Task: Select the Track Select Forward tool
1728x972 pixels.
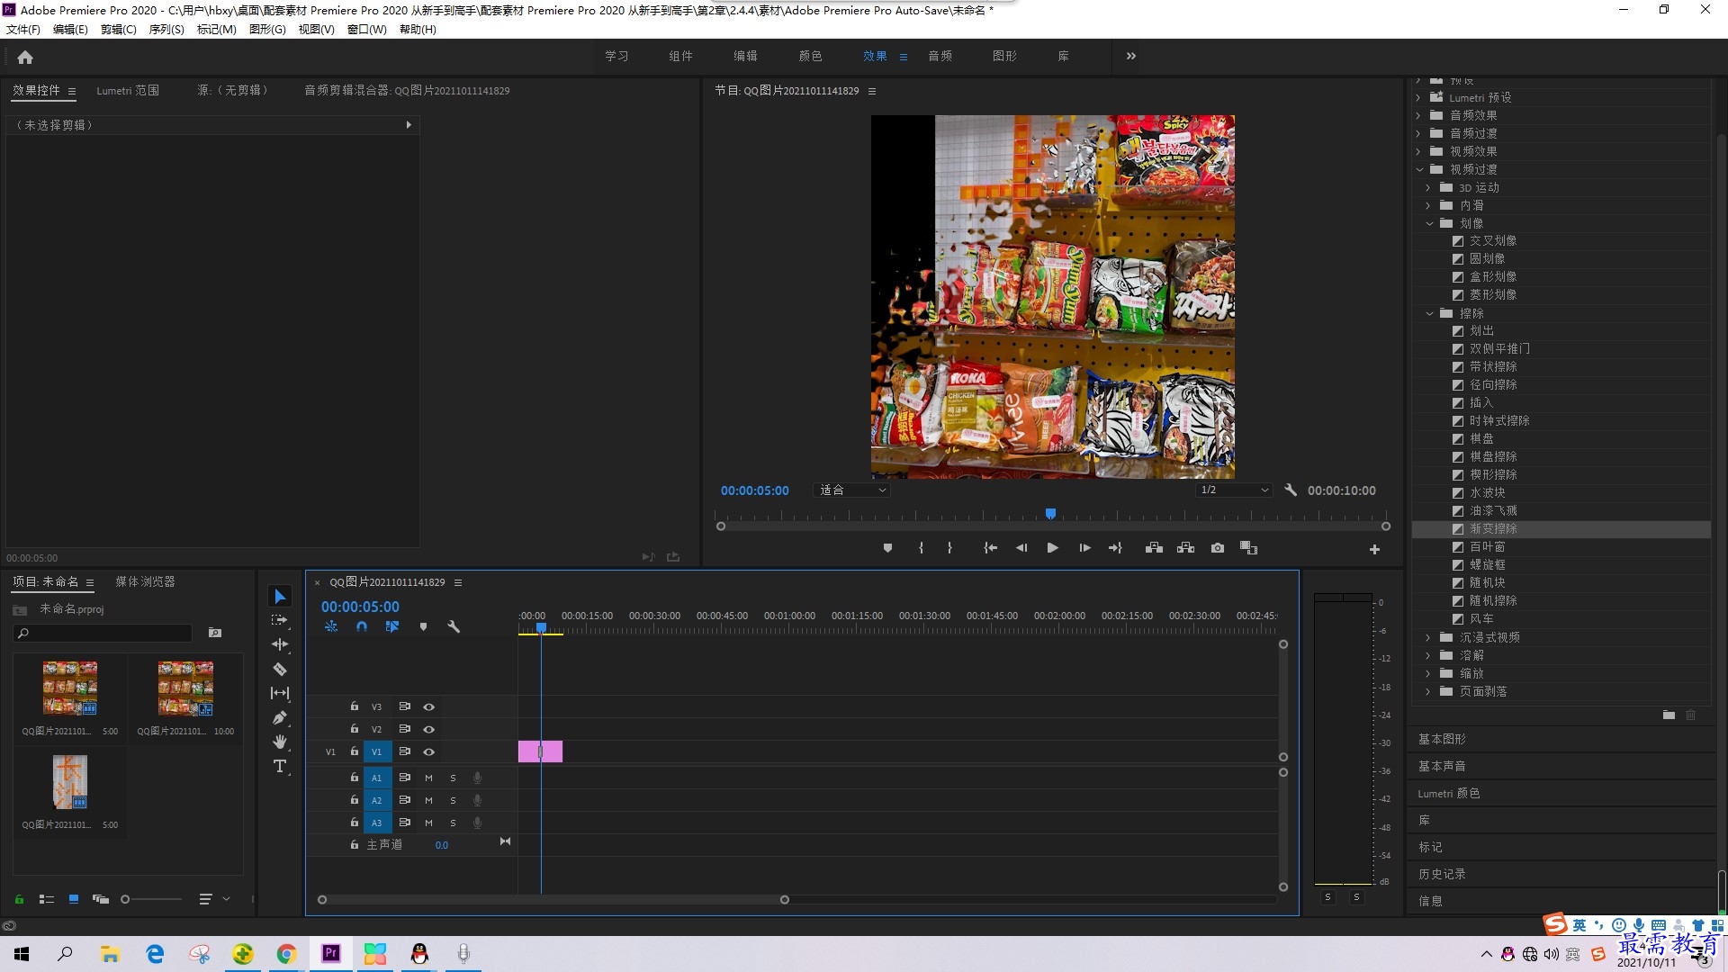Action: click(x=280, y=620)
